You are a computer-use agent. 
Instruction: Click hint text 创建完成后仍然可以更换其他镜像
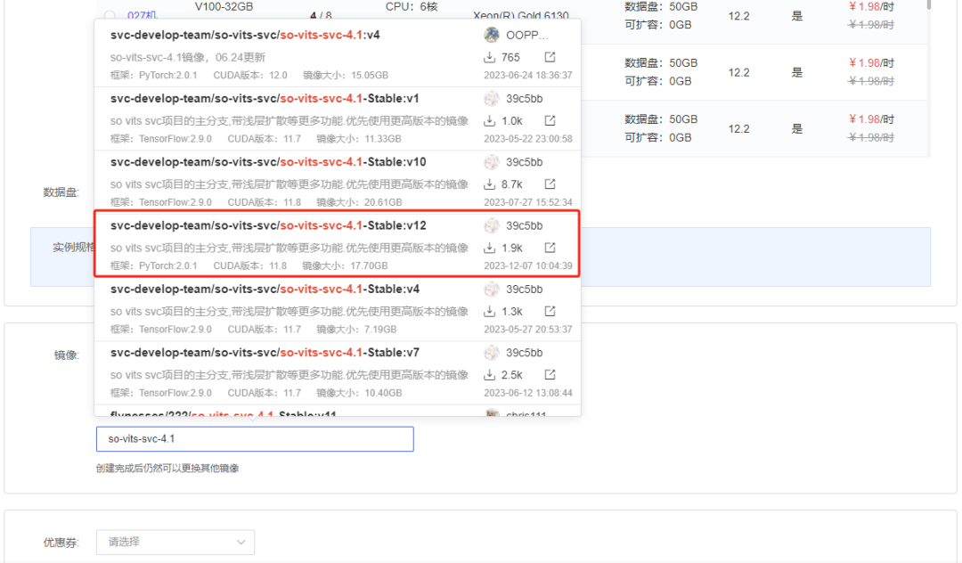click(x=167, y=468)
